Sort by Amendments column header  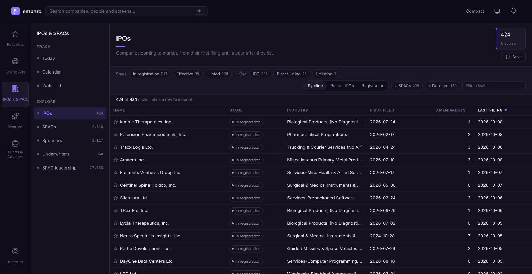(451, 110)
